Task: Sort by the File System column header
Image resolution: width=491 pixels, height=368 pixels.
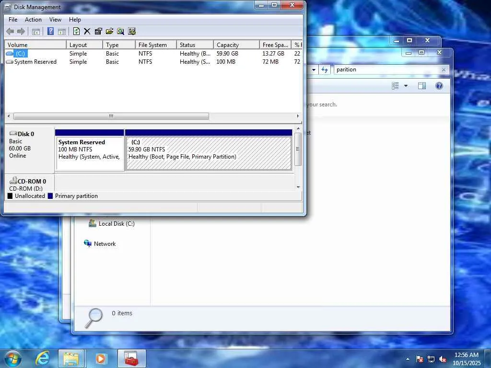Action: point(156,45)
